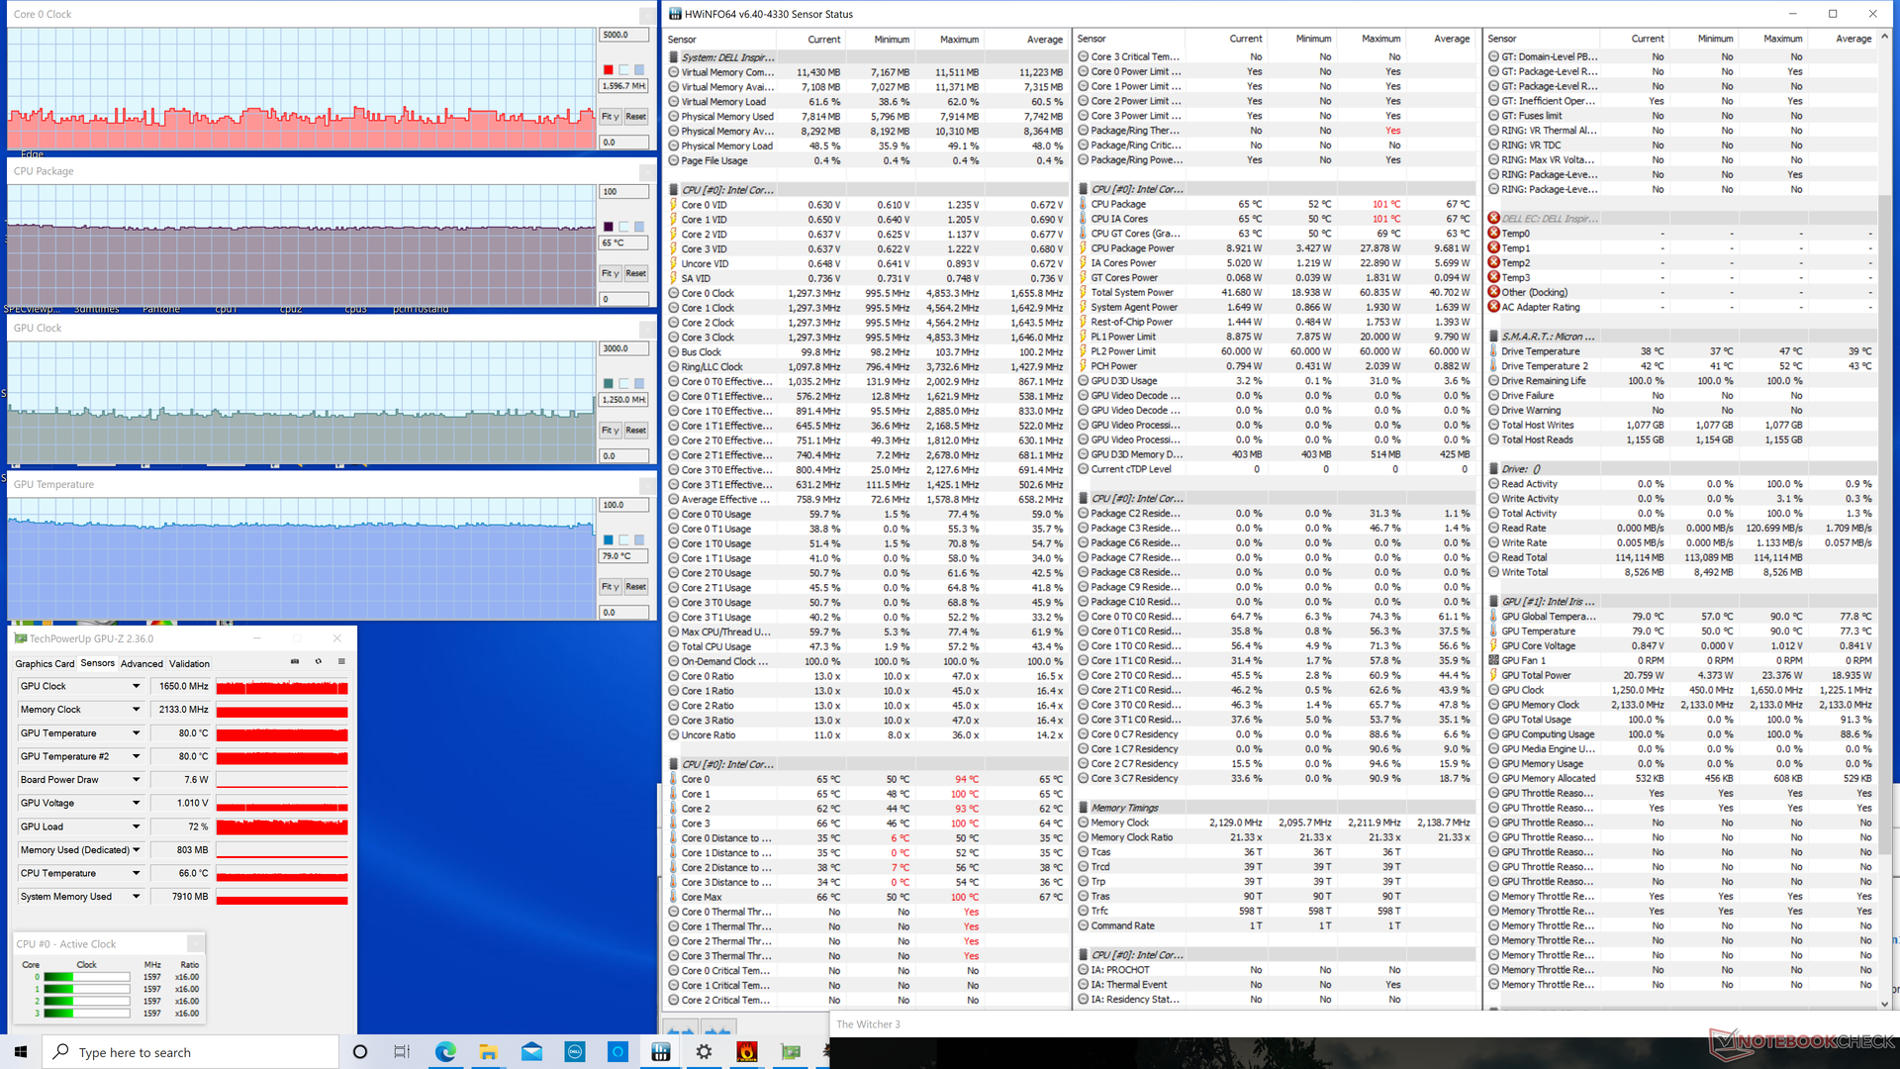Click the fan icon beside GPU Fan 1
The image size is (1900, 1069).
click(1494, 660)
